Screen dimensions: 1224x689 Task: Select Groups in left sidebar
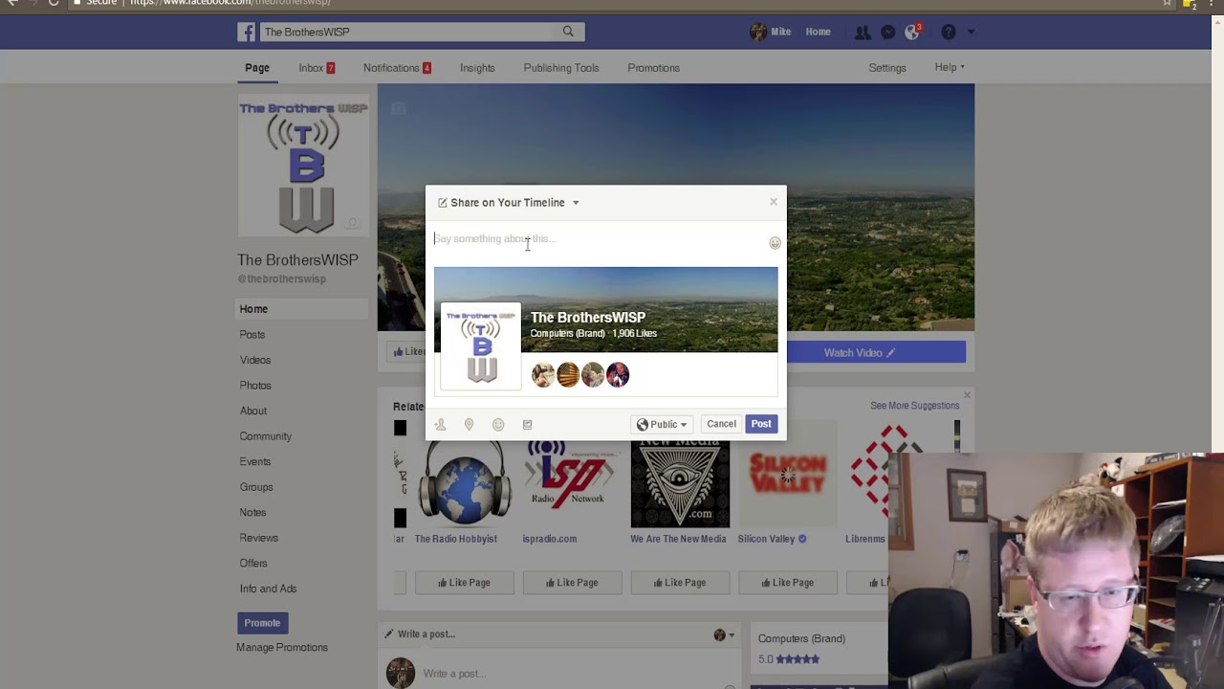(x=256, y=487)
